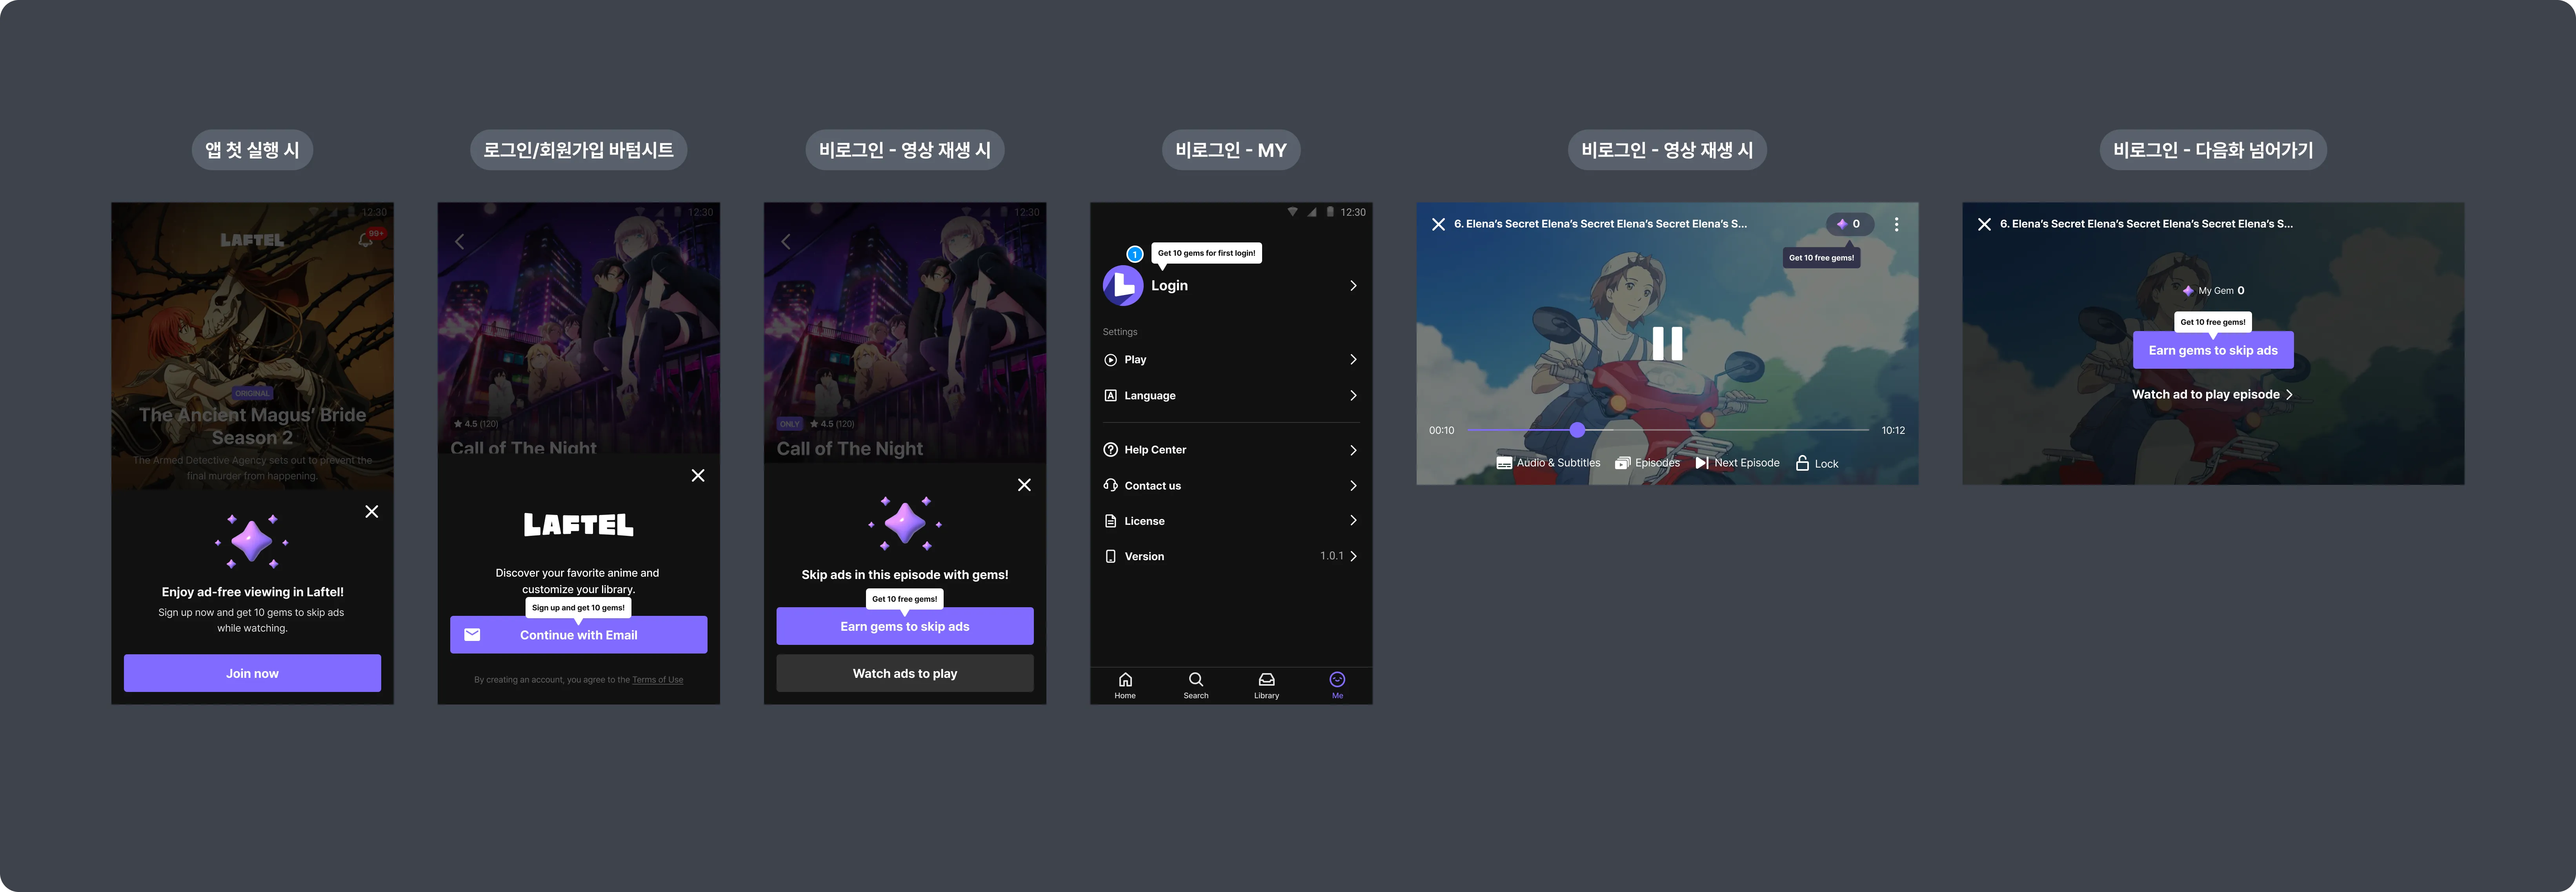This screenshot has height=892, width=2576.
Task: Open the player three-dot more menu
Action: 1896,224
